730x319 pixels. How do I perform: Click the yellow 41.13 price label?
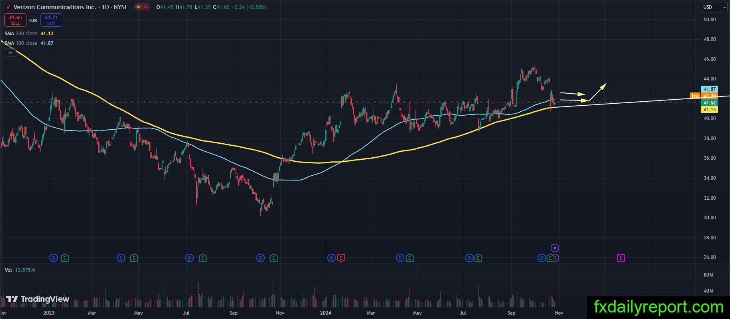(709, 110)
